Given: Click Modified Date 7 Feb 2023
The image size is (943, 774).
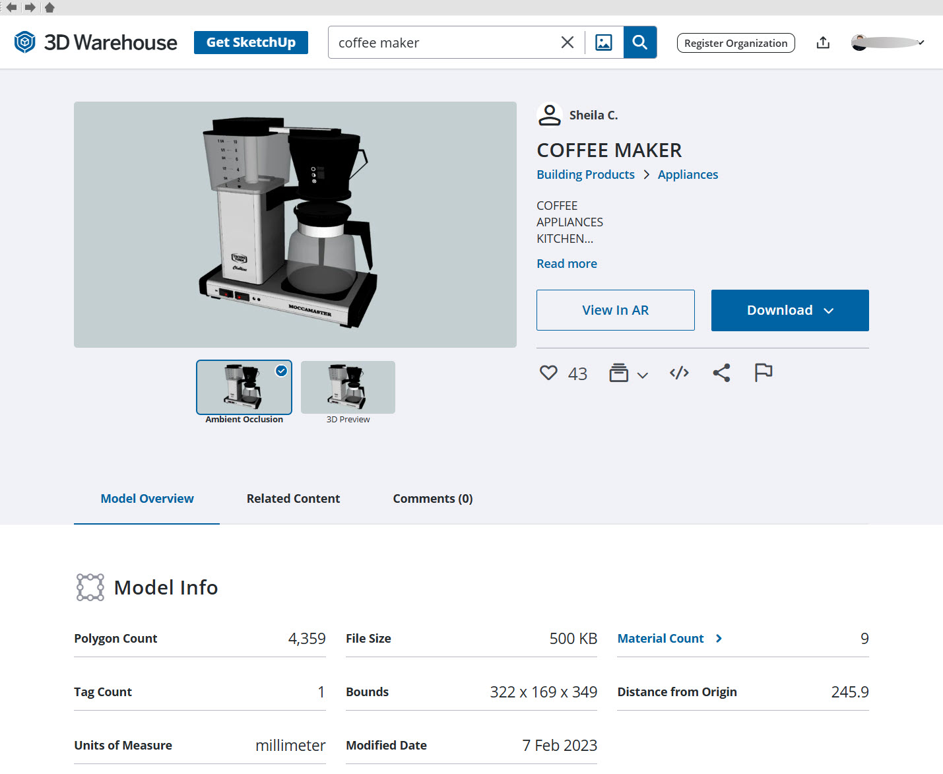Looking at the screenshot, I should click(560, 745).
